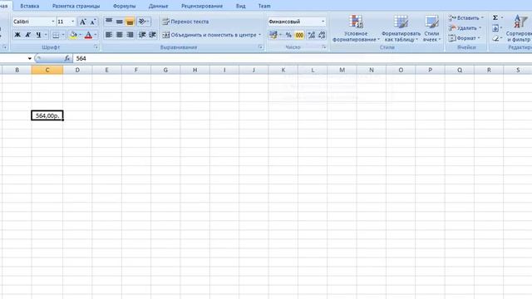Switch to Рецензирование ribbon tab
Screen dimensions: 532x299
(202, 6)
